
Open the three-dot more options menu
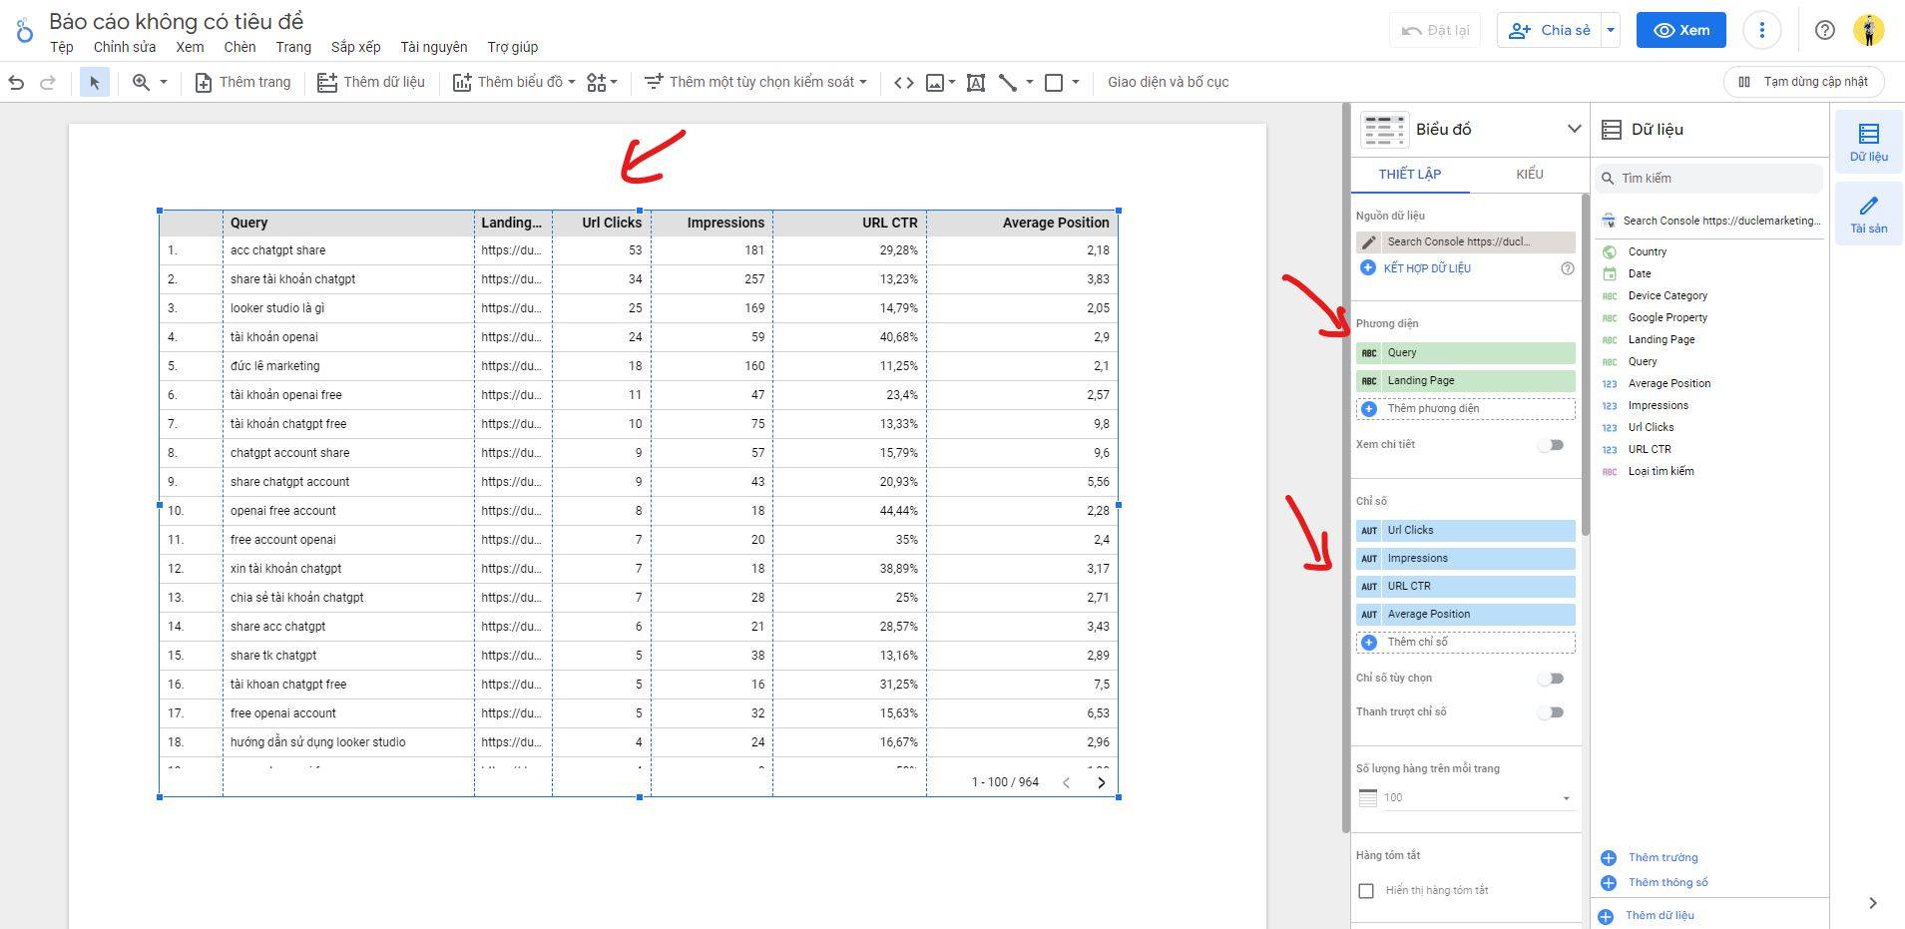[1761, 30]
